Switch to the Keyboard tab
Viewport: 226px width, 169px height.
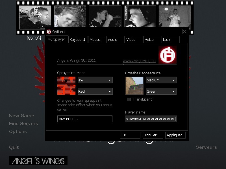77,40
